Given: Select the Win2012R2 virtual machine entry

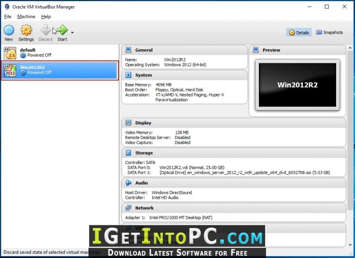Looking at the screenshot, I should click(60, 70).
